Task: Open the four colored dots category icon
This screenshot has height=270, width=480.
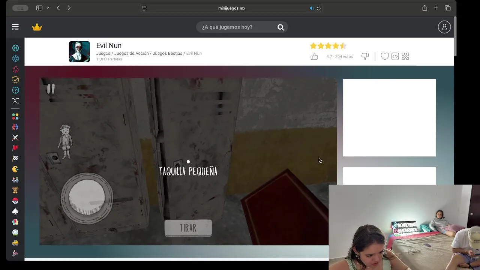Action: tap(15, 117)
